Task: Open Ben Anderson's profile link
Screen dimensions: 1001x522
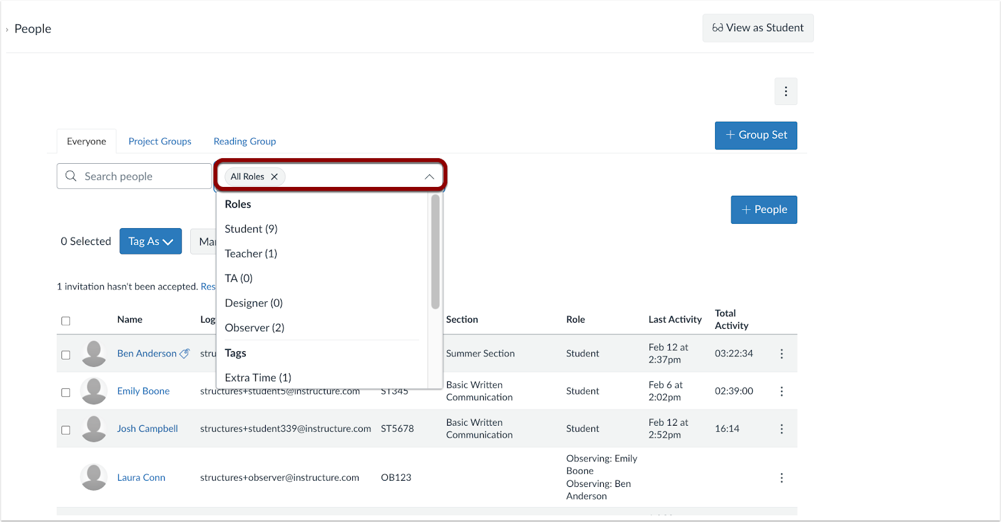Action: tap(147, 353)
